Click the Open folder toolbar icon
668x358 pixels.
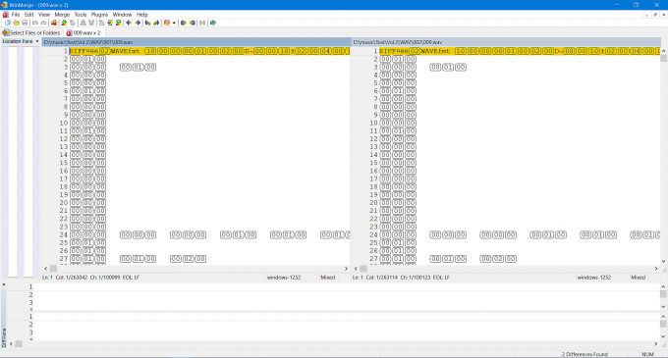(x=16, y=23)
